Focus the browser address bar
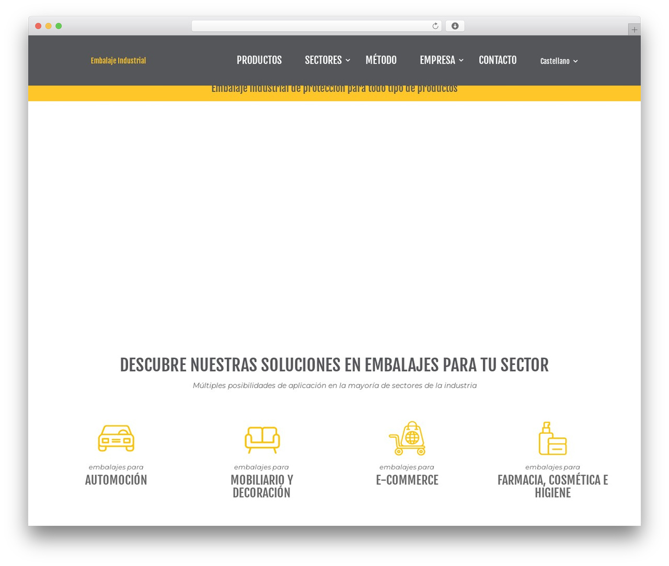Screen dimensions: 669x566 [316, 26]
